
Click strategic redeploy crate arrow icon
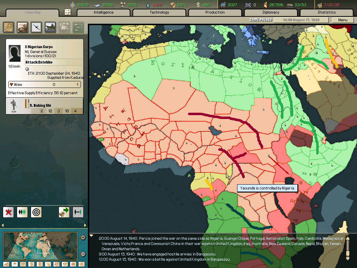coord(64,212)
